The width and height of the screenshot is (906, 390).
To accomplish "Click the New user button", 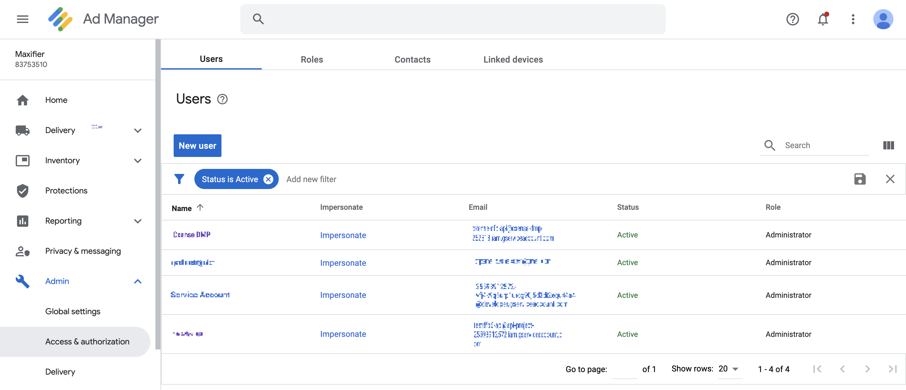I will [197, 146].
